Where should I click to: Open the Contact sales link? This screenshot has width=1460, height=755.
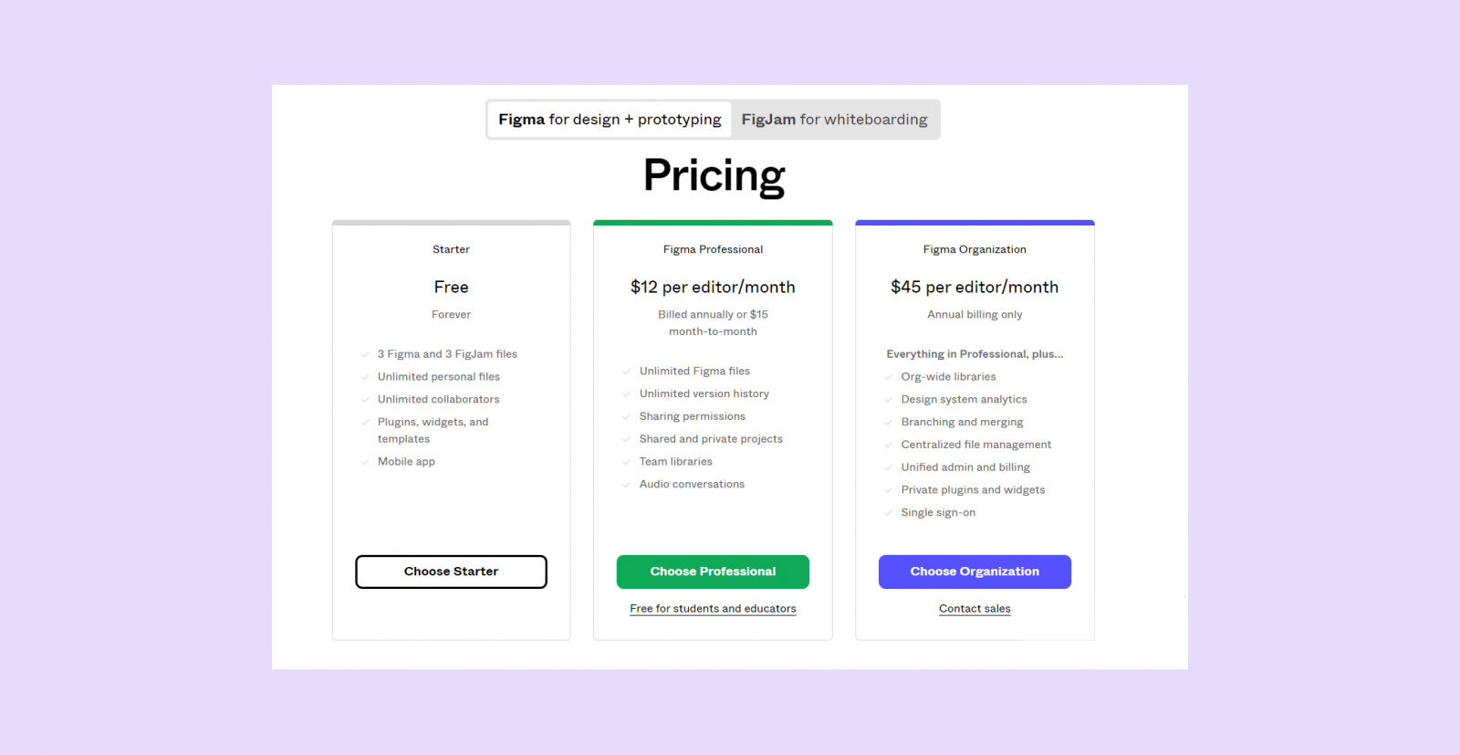tap(975, 609)
